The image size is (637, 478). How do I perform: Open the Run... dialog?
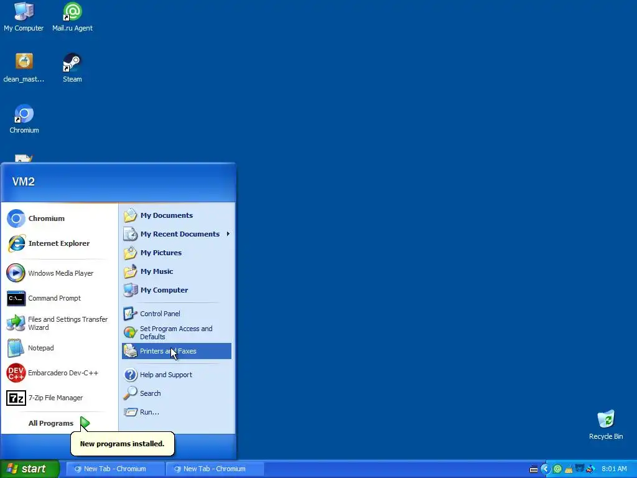[176, 412]
